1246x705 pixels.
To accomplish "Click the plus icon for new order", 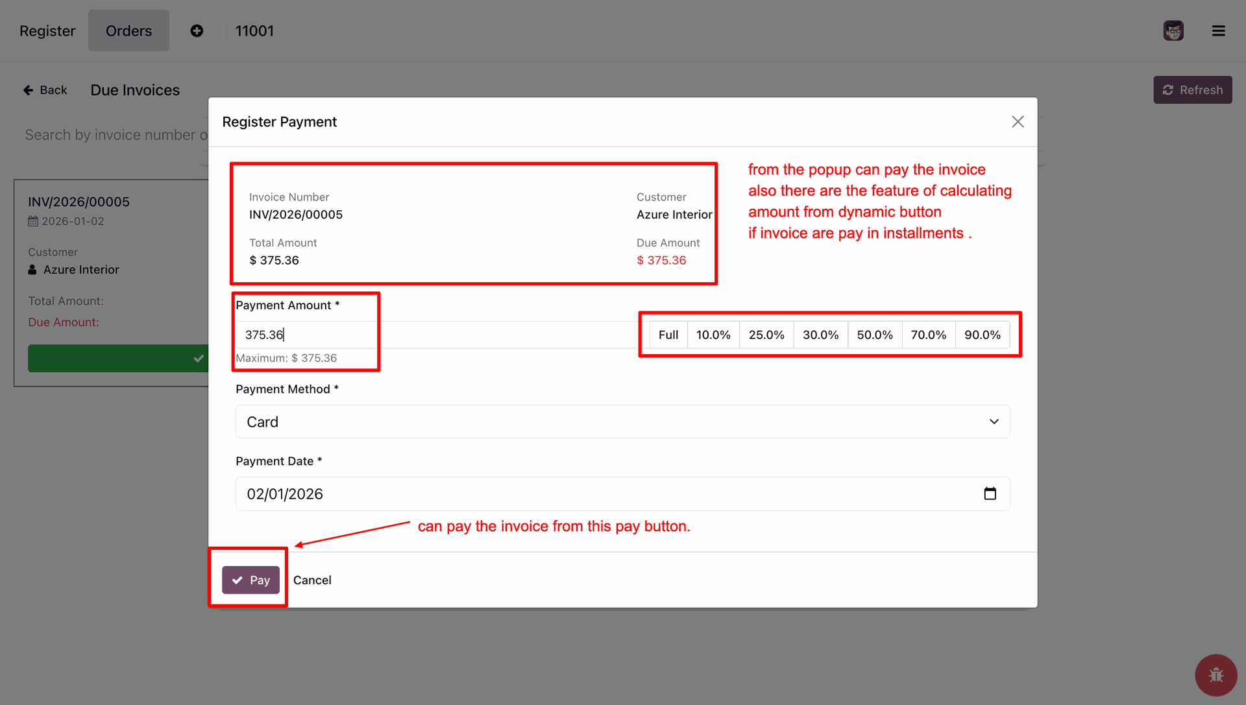I will [x=197, y=31].
